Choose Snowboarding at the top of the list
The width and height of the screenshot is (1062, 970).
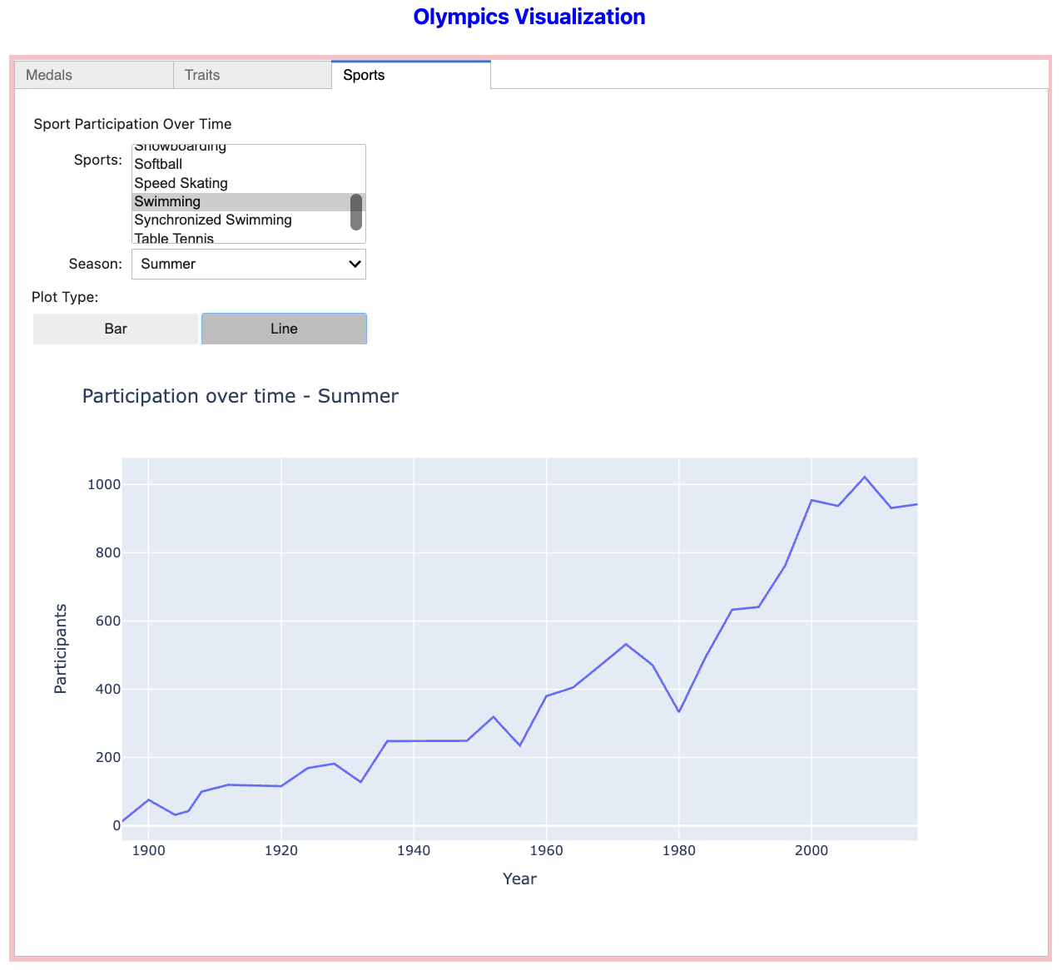pos(180,148)
